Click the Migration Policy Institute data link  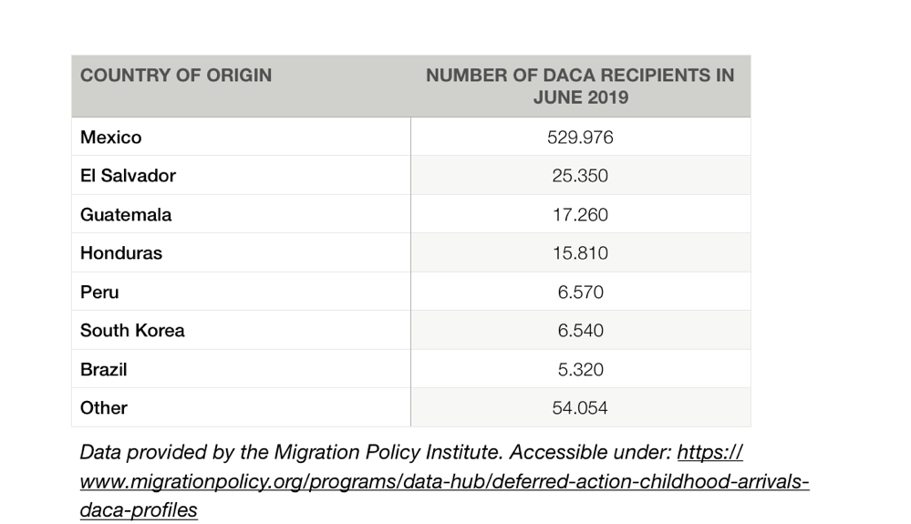pos(444,481)
